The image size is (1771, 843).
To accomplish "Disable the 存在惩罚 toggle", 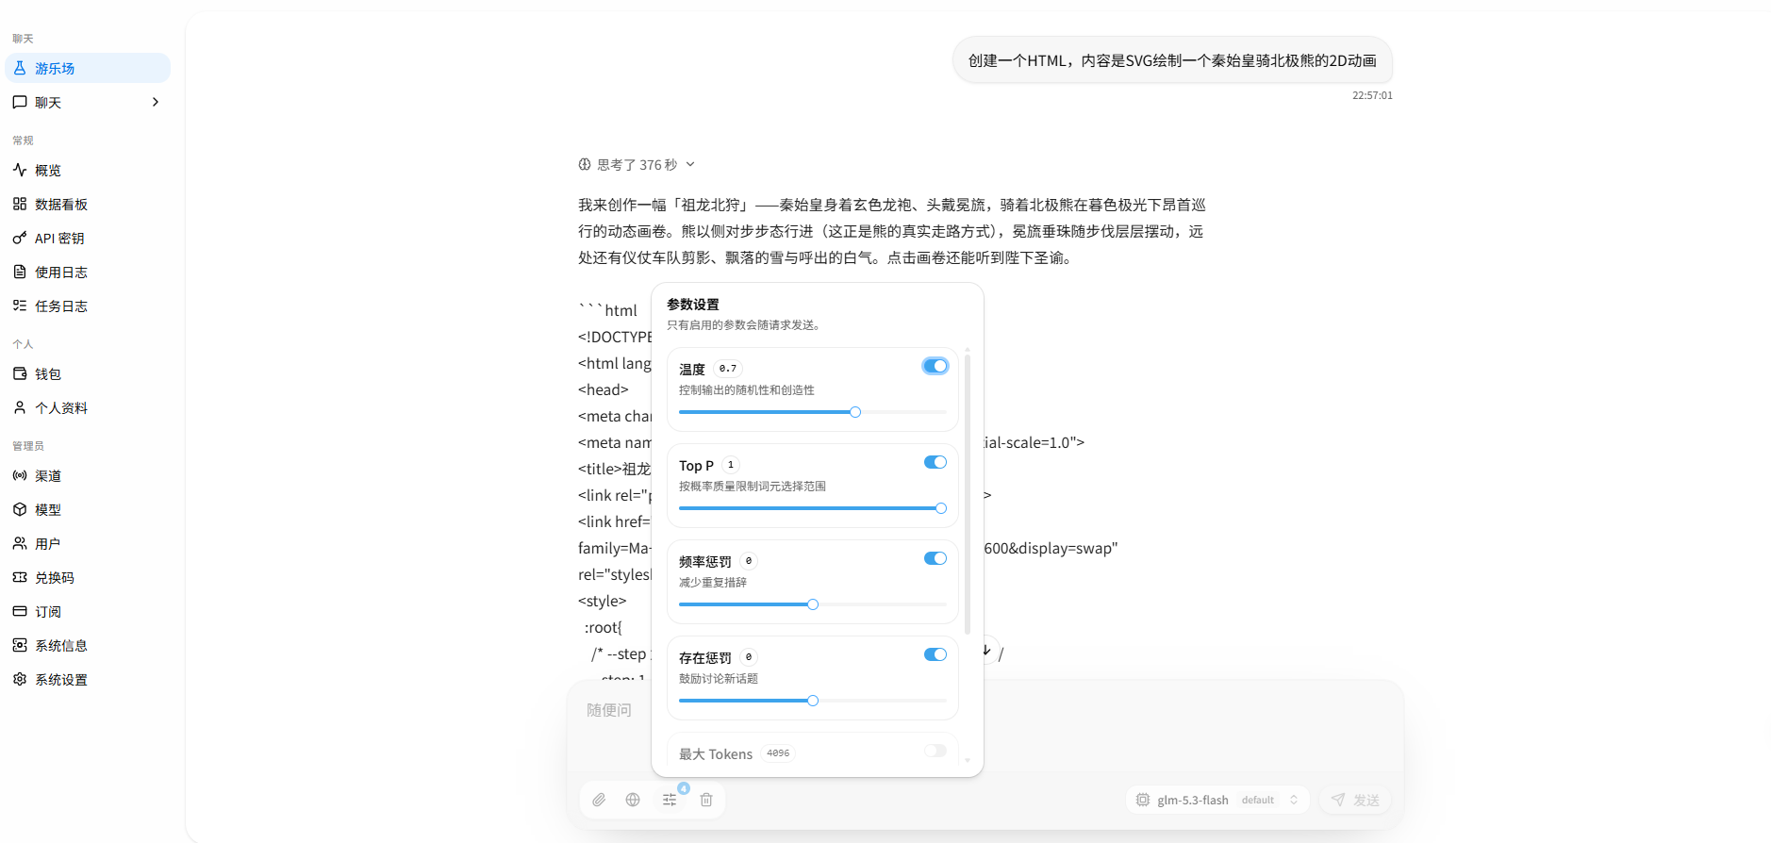I will 935,654.
